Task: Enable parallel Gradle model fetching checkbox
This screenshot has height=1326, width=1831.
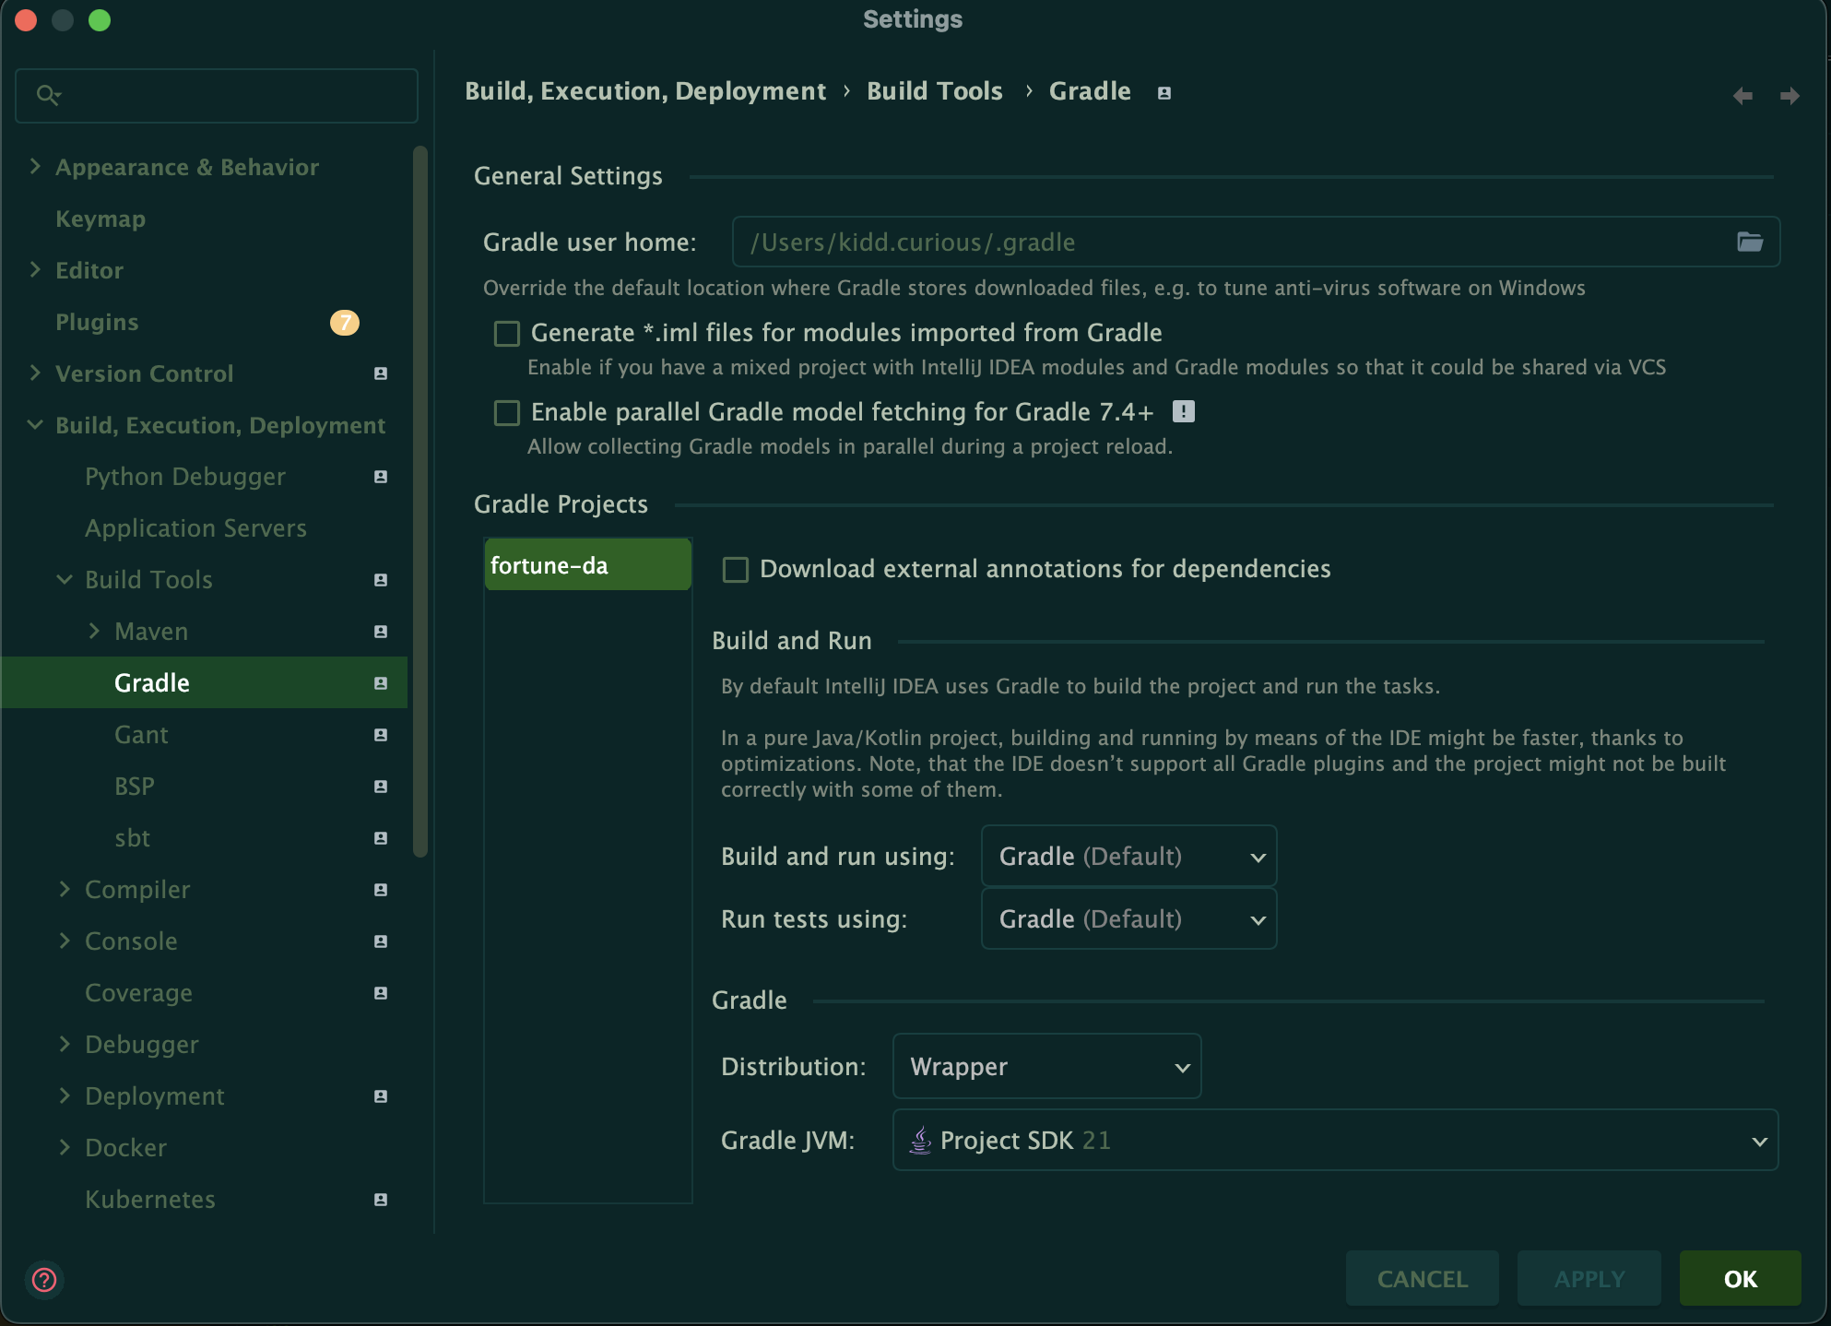Action: click(507, 412)
